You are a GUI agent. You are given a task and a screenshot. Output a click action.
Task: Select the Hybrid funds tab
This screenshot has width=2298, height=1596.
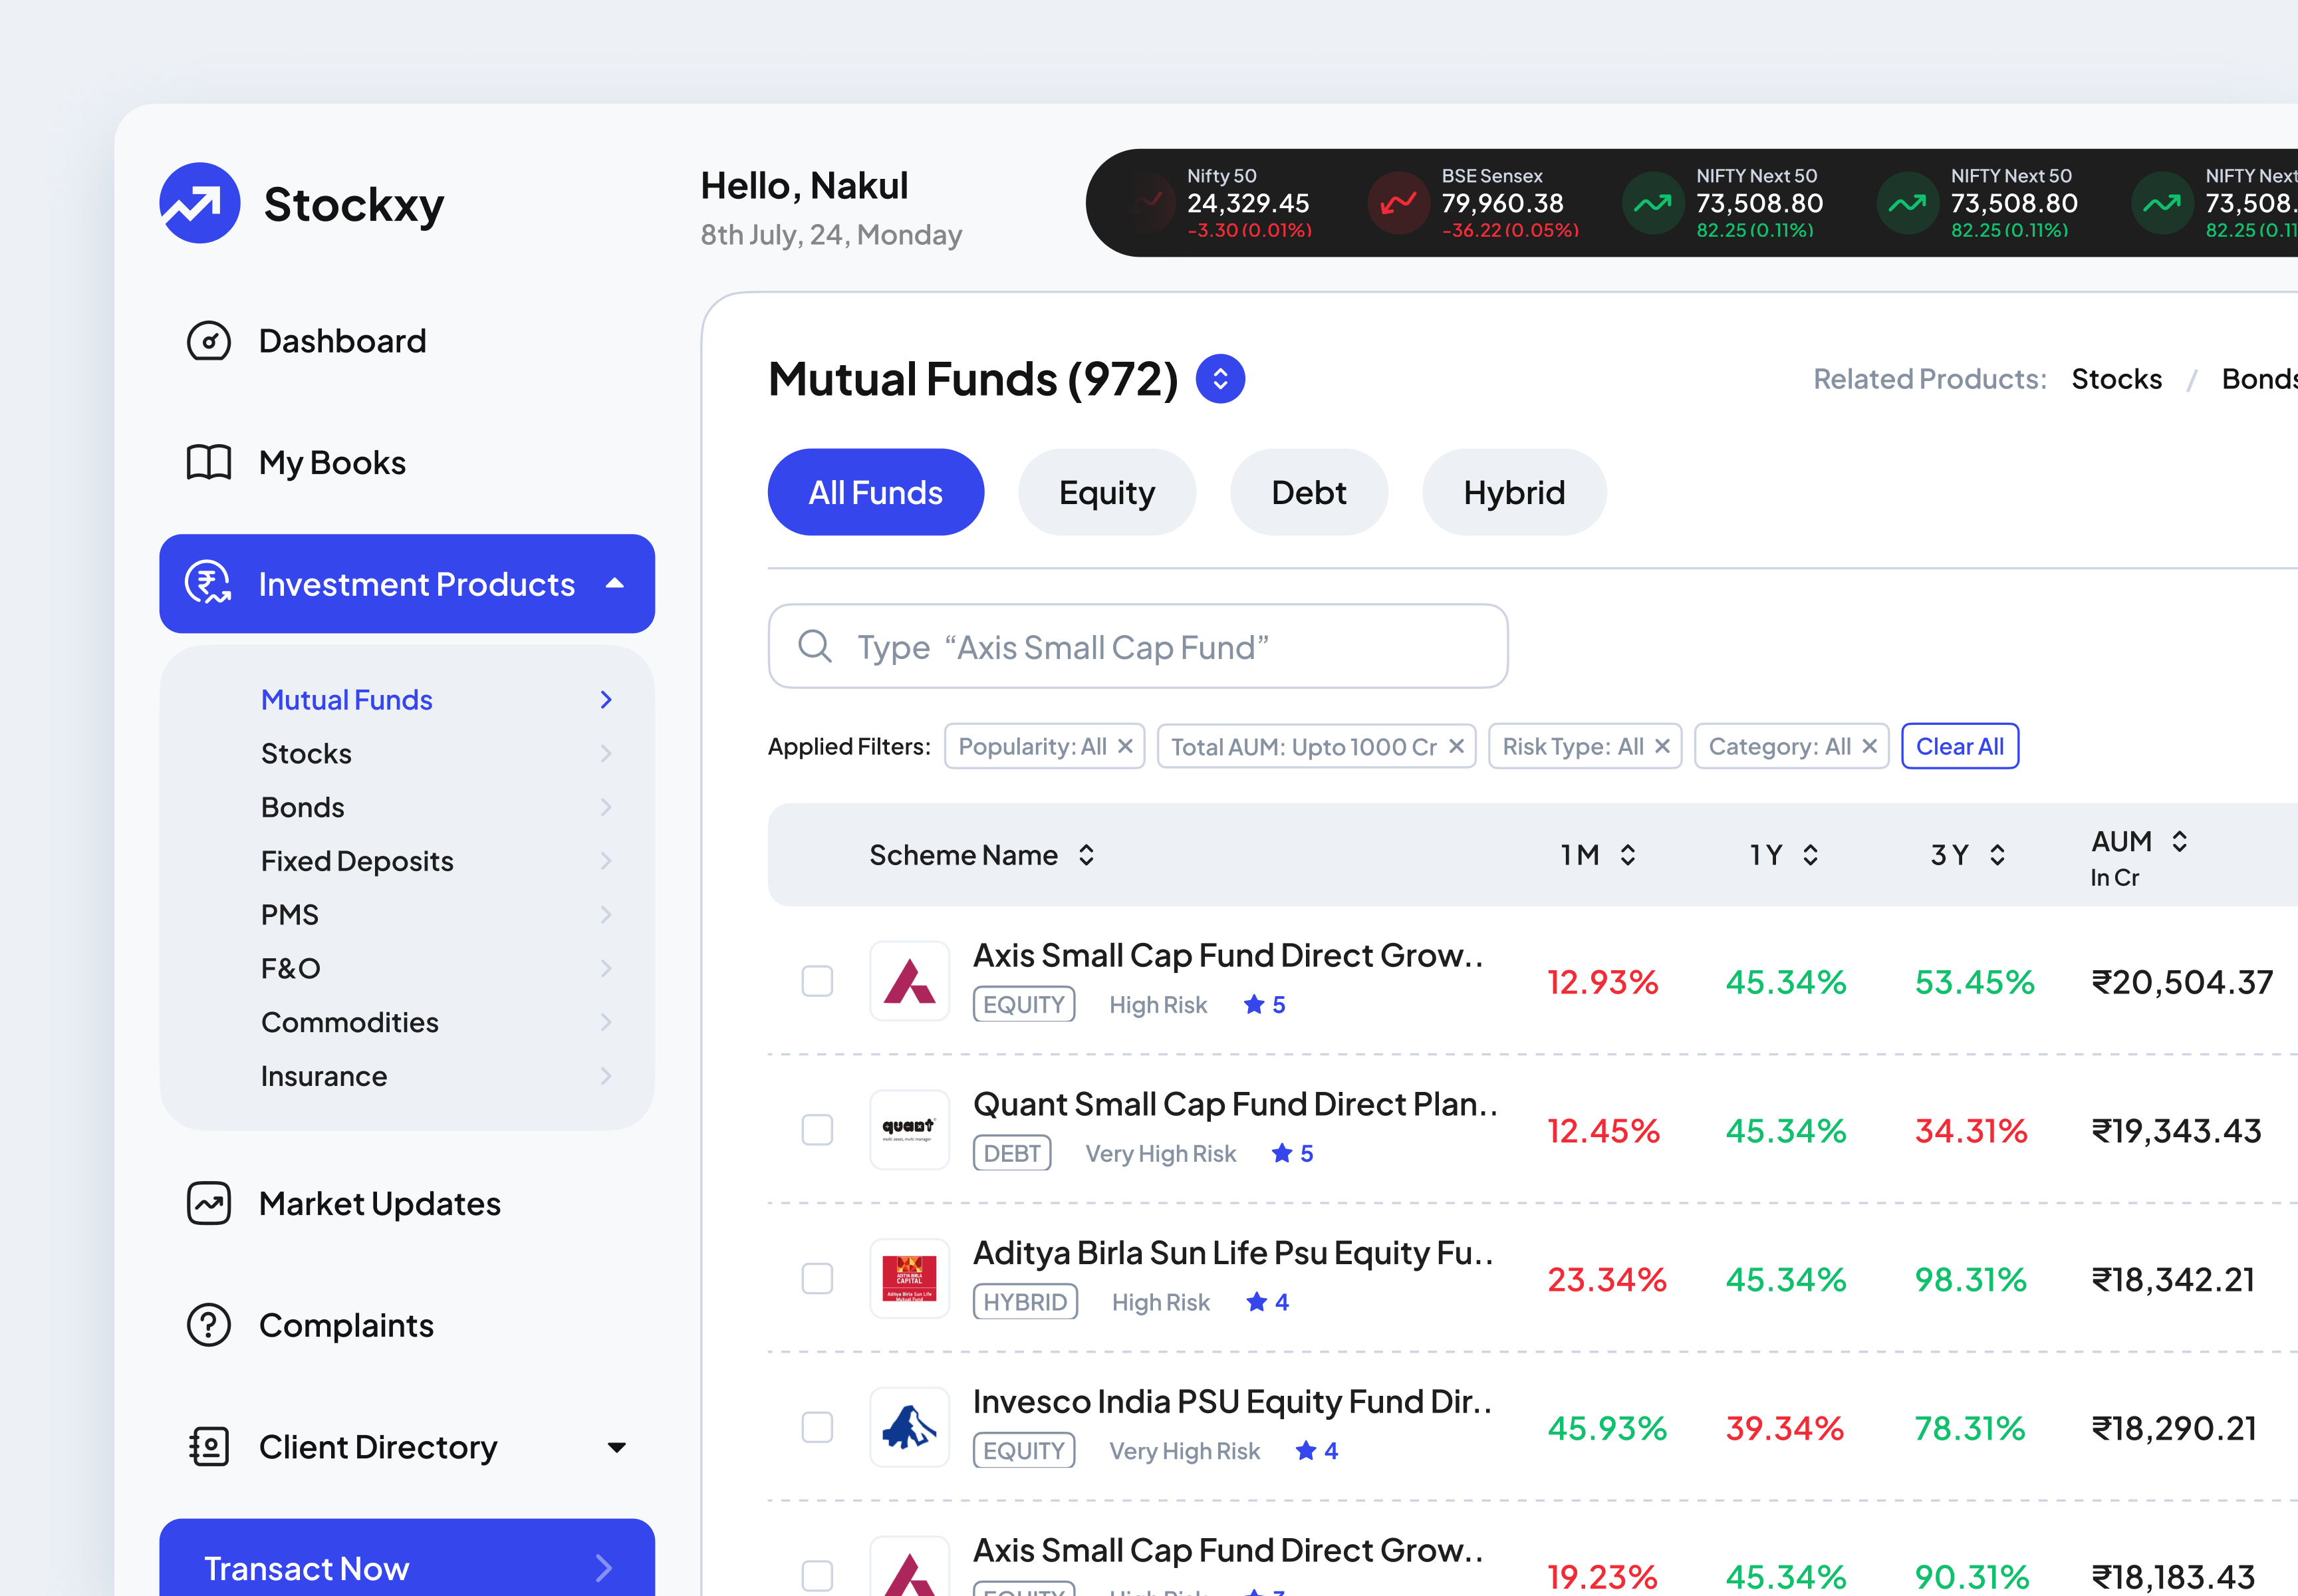pos(1513,491)
